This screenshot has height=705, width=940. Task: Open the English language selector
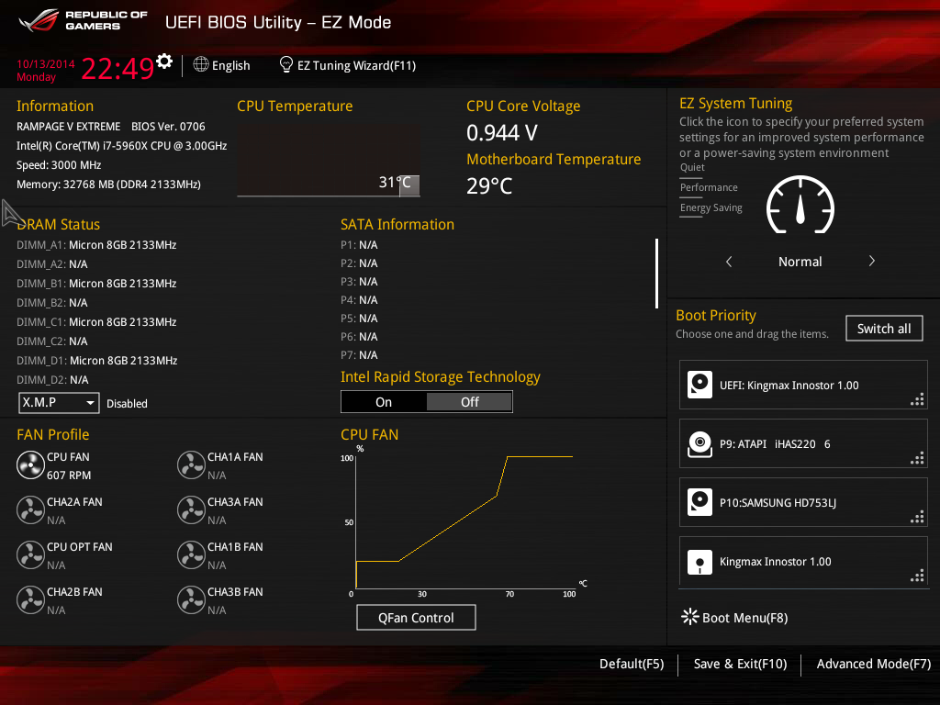230,65
